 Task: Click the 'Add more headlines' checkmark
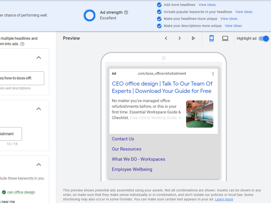point(159,5)
